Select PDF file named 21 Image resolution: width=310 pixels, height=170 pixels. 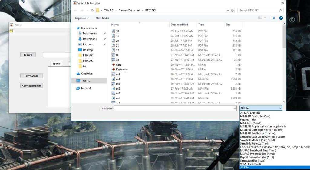coord(117,45)
